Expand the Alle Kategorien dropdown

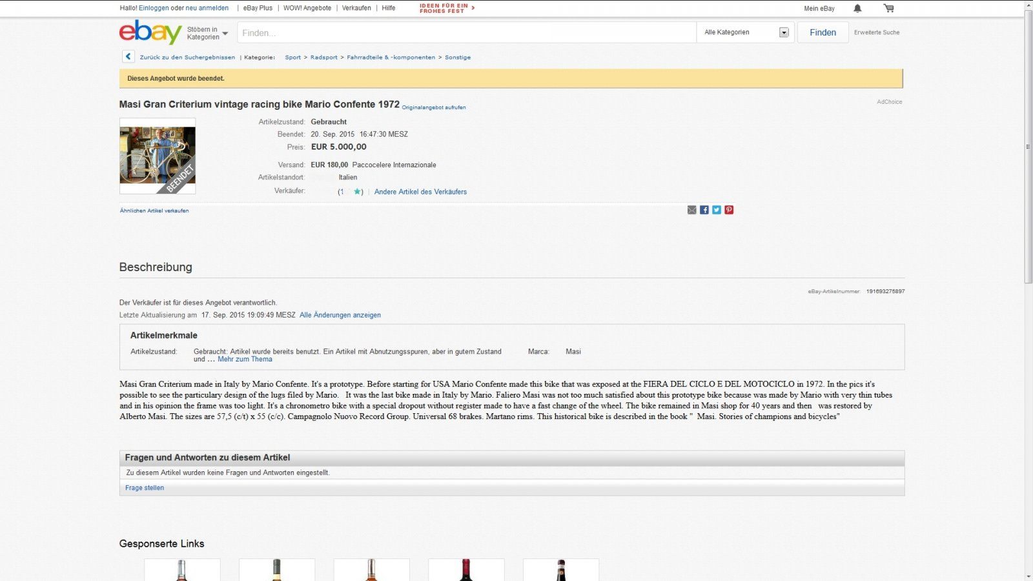point(746,32)
